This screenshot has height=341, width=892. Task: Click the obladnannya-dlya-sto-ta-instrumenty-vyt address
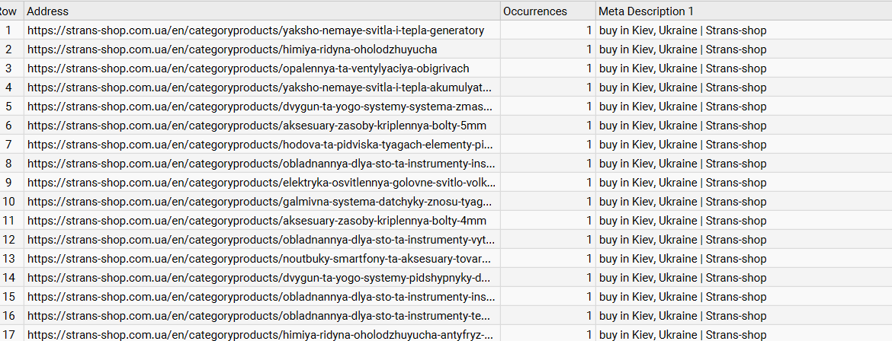pyautogui.click(x=262, y=240)
